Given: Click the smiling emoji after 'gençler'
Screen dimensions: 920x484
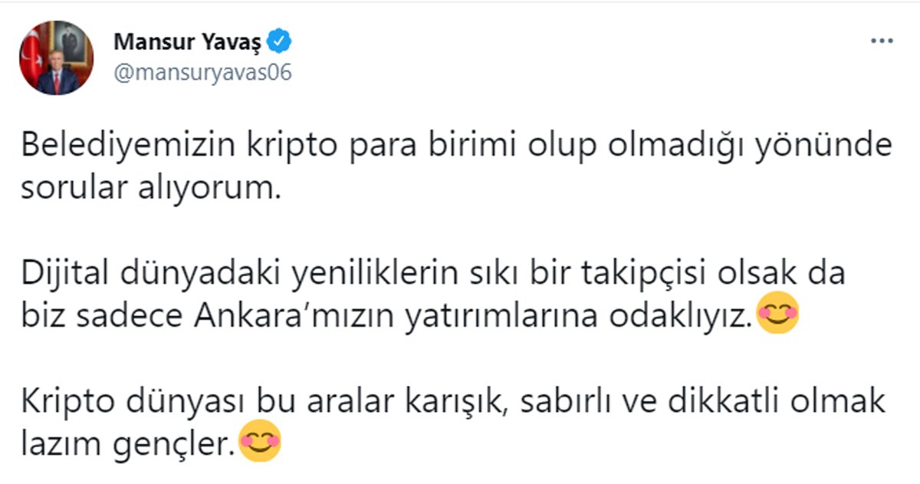Looking at the screenshot, I should coord(261,442).
